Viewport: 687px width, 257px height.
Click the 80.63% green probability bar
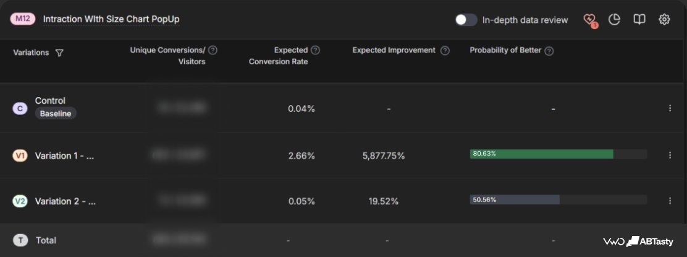point(542,154)
